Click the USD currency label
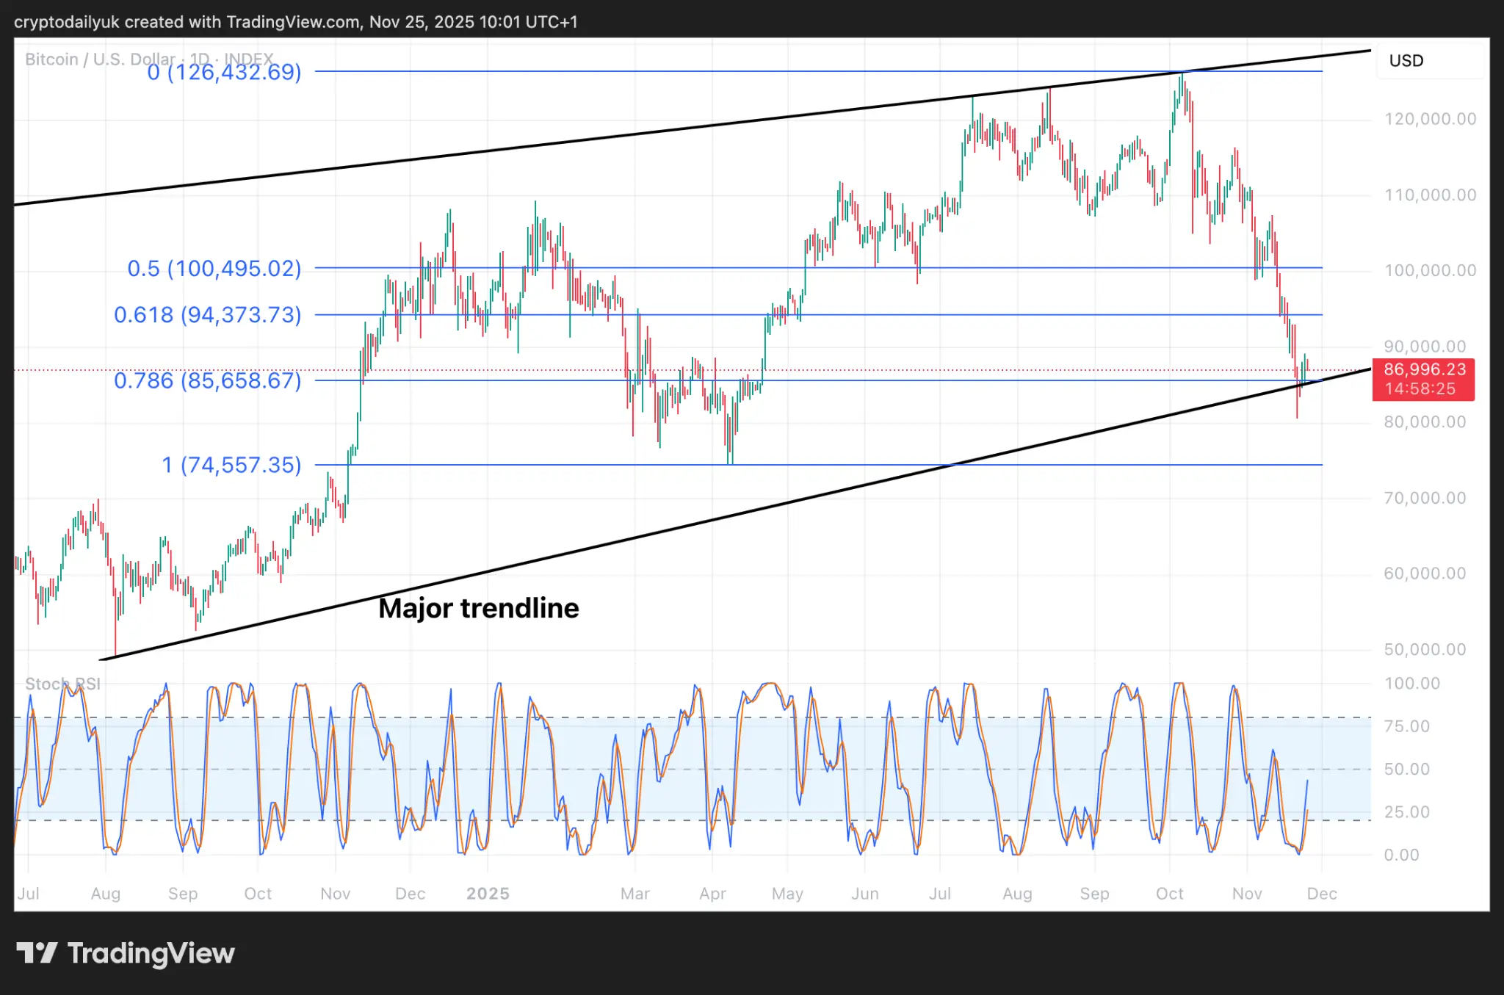Screen dimensions: 1504x995 pos(1406,61)
